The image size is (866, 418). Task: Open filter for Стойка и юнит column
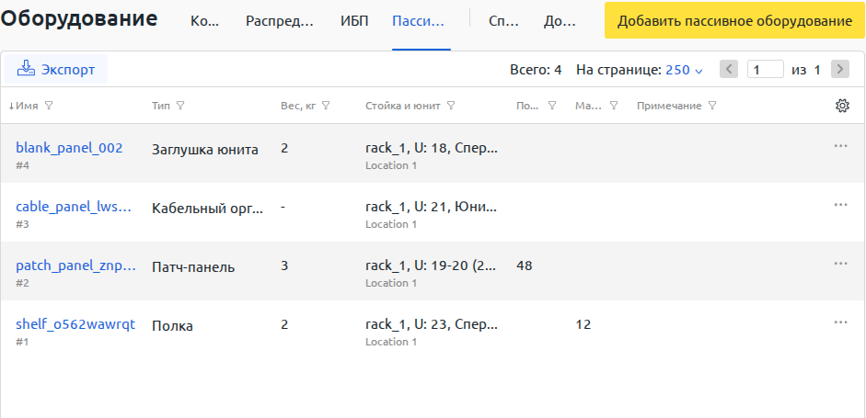coord(451,106)
